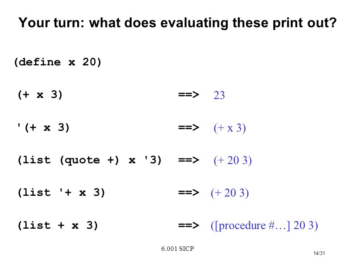Click the (list '+ x 3) expression
Viewport: 355px width, 266px height.
coord(61,193)
